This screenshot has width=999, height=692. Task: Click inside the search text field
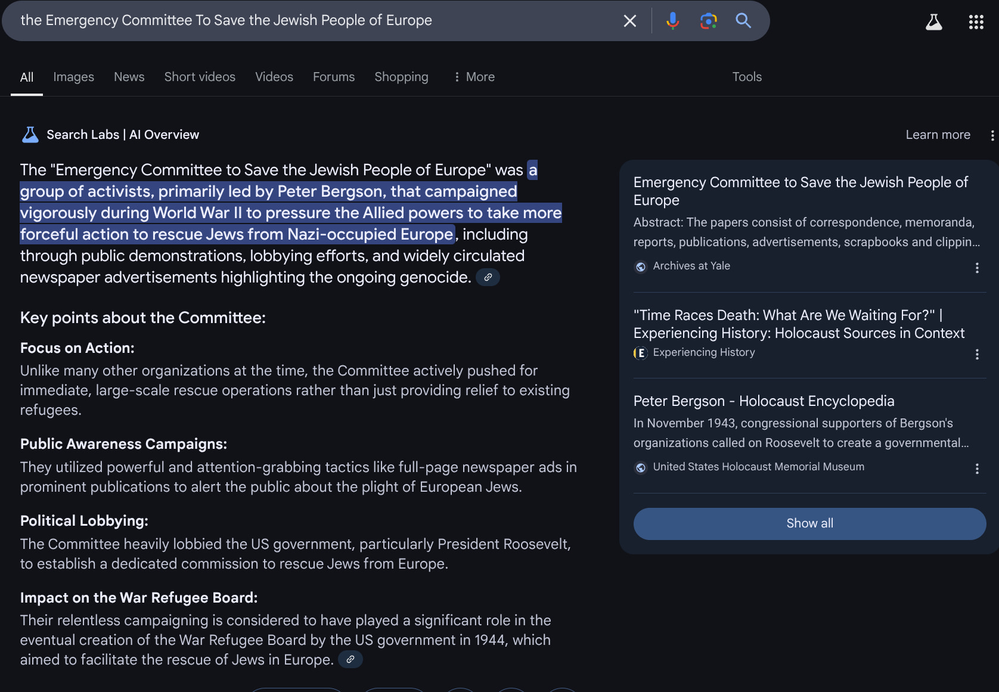(298, 20)
